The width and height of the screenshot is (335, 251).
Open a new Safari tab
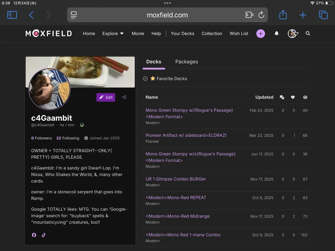(303, 15)
